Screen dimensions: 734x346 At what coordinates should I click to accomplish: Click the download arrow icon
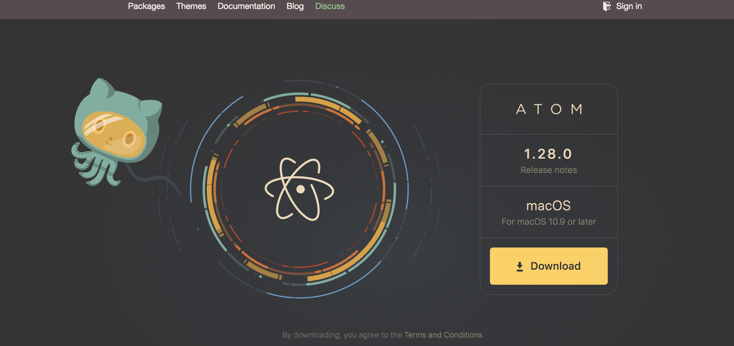coord(520,266)
